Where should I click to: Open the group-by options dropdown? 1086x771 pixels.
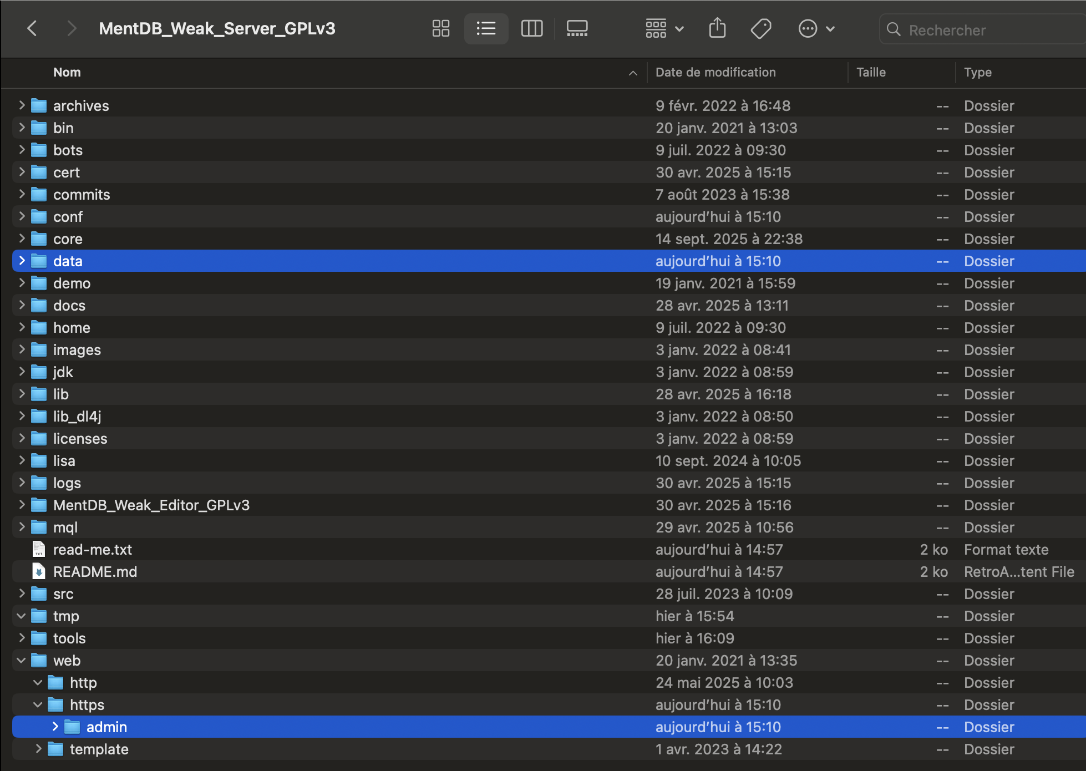[664, 28]
